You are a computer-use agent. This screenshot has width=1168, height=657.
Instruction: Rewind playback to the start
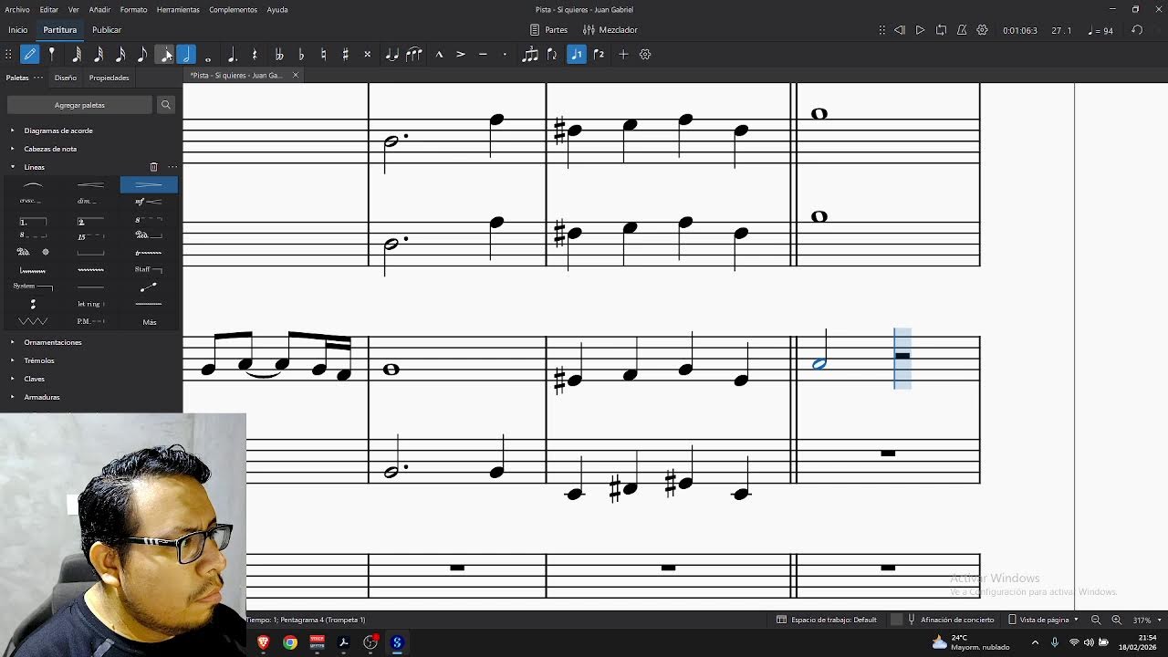click(x=899, y=30)
